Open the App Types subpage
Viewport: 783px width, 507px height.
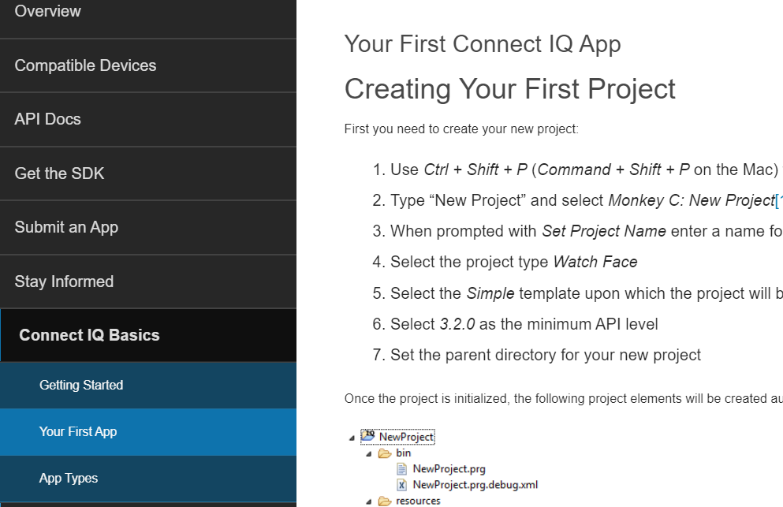coord(69,478)
